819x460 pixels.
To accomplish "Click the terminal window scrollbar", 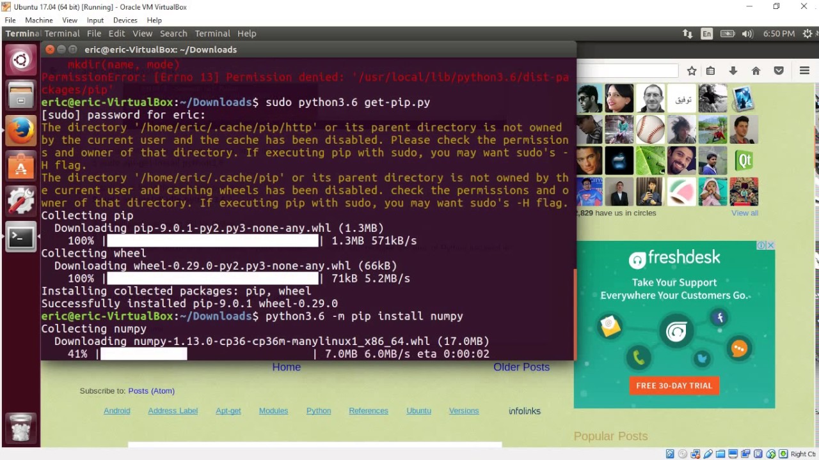I will pyautogui.click(x=575, y=313).
